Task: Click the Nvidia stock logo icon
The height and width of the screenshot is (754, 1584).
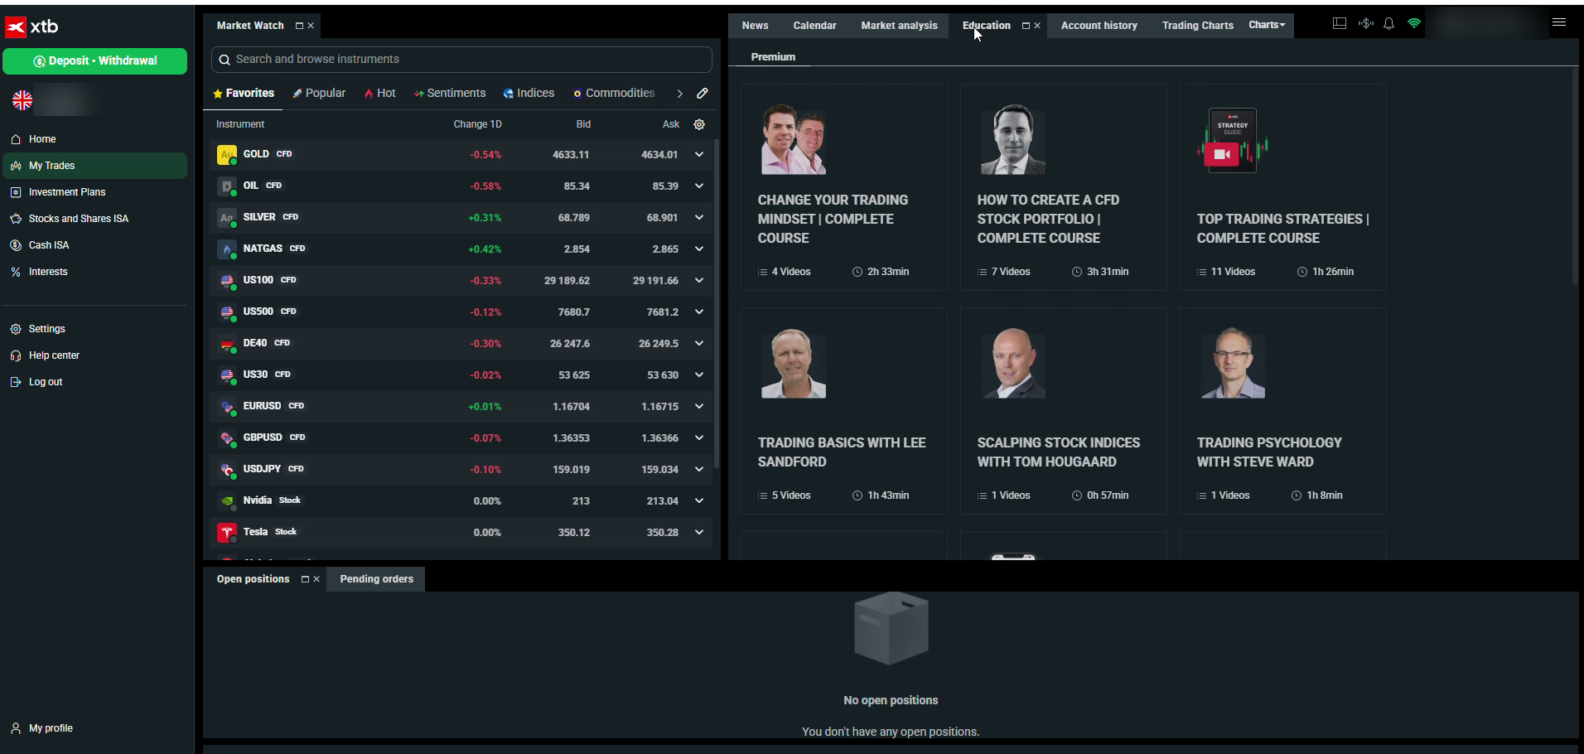Action: pyautogui.click(x=226, y=501)
